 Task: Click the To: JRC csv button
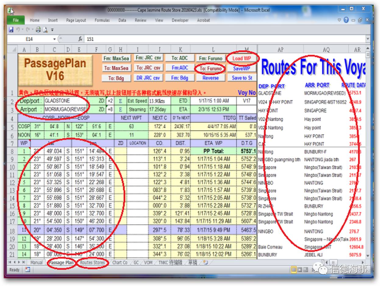pos(148,68)
